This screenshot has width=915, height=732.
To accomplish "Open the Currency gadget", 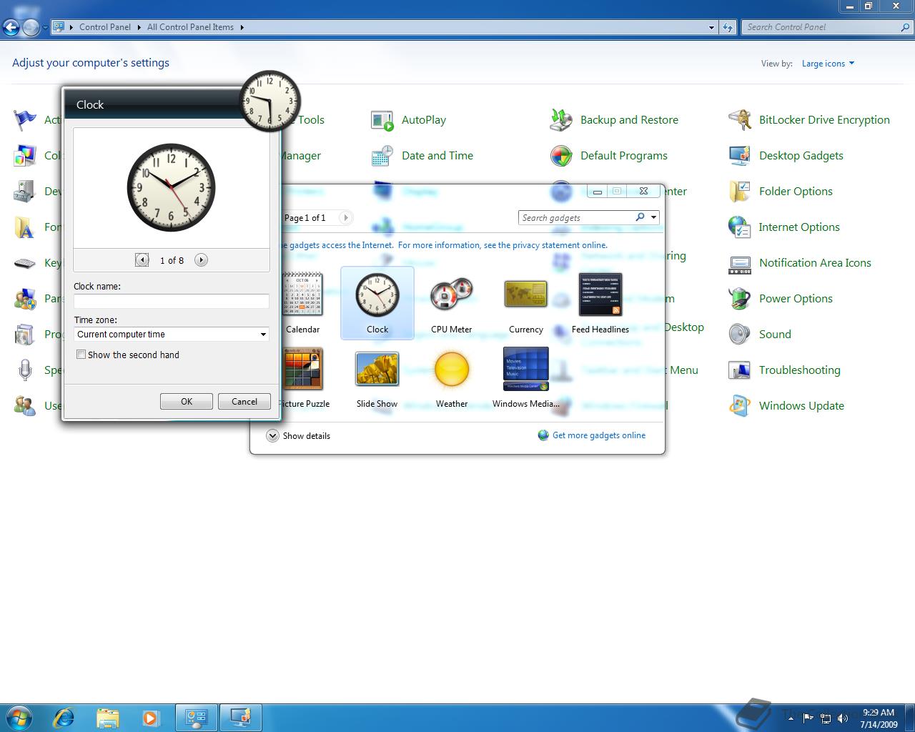I will 525,303.
